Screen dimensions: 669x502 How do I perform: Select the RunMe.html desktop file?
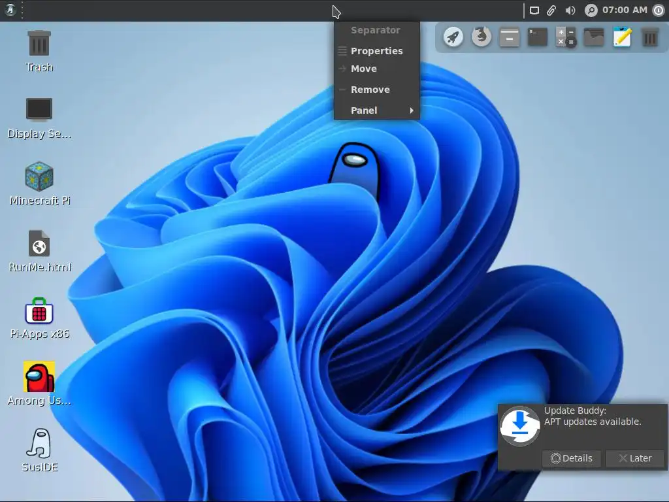click(x=39, y=252)
